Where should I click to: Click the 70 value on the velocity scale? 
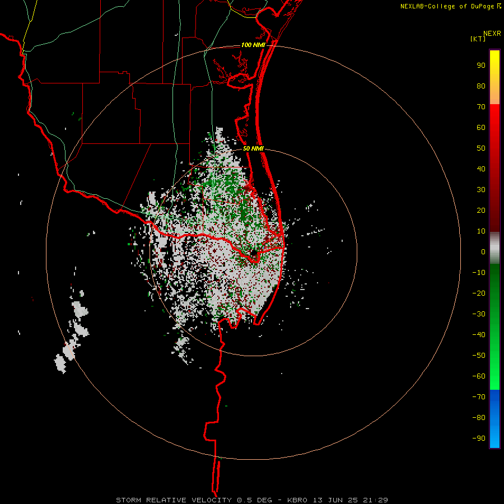(x=481, y=107)
